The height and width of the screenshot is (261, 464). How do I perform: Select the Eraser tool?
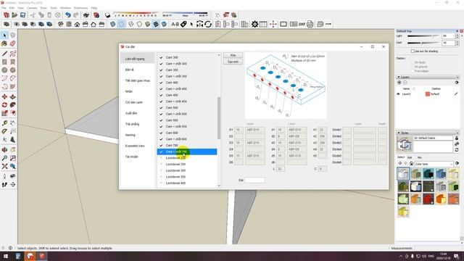(x=13, y=43)
